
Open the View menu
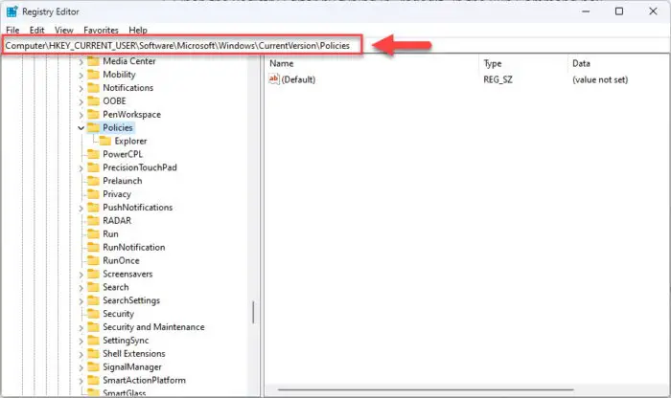coord(64,30)
